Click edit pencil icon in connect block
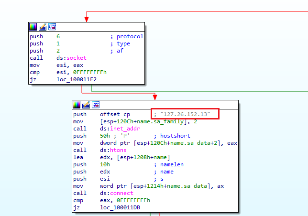The height and width of the screenshot is (216, 308). pyautogui.click(x=86, y=105)
